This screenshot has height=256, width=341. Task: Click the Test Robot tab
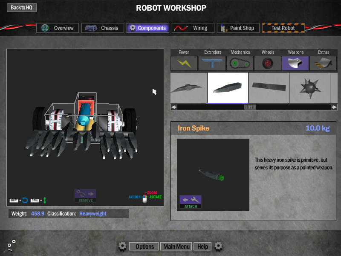(x=283, y=28)
